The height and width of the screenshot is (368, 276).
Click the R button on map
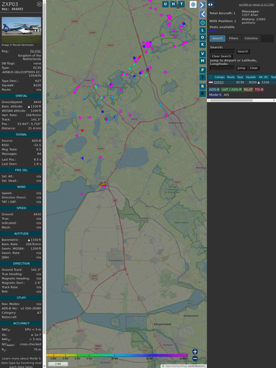202,86
